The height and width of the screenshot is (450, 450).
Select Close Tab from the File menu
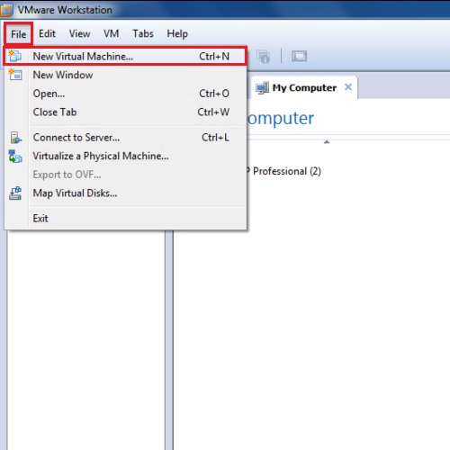[125, 112]
